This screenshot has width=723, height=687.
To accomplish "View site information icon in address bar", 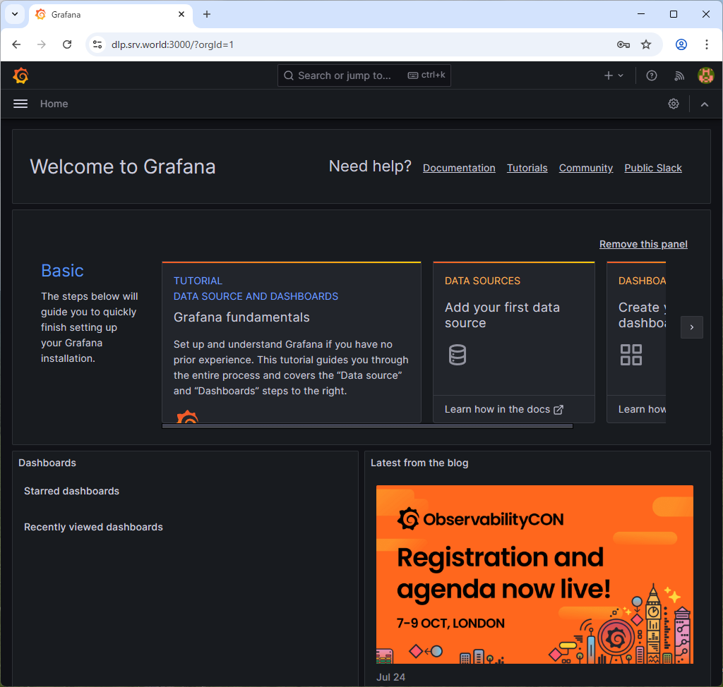I will pyautogui.click(x=97, y=44).
